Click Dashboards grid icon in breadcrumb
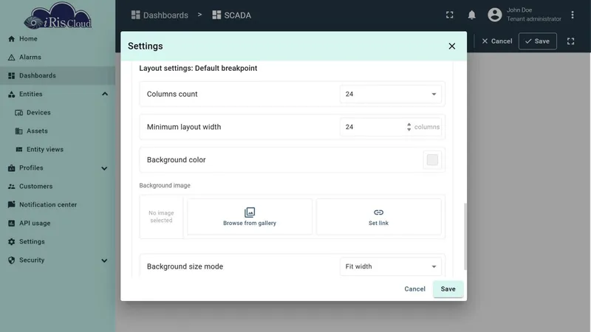The height and width of the screenshot is (332, 591). [x=136, y=15]
